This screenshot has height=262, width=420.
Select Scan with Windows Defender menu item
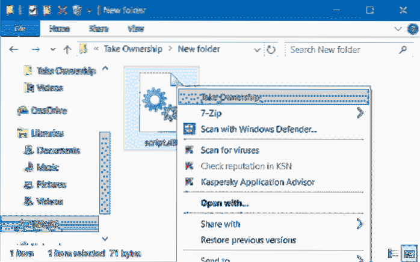click(259, 129)
